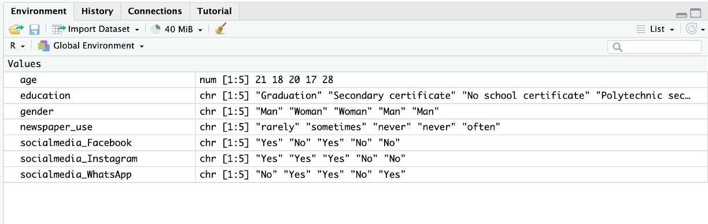708x224 pixels.
Task: Click the save workspace floppy icon
Action: click(x=34, y=29)
